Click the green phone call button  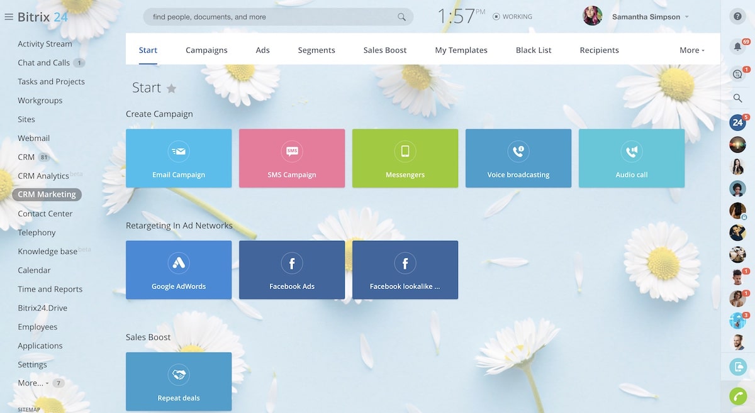point(737,396)
